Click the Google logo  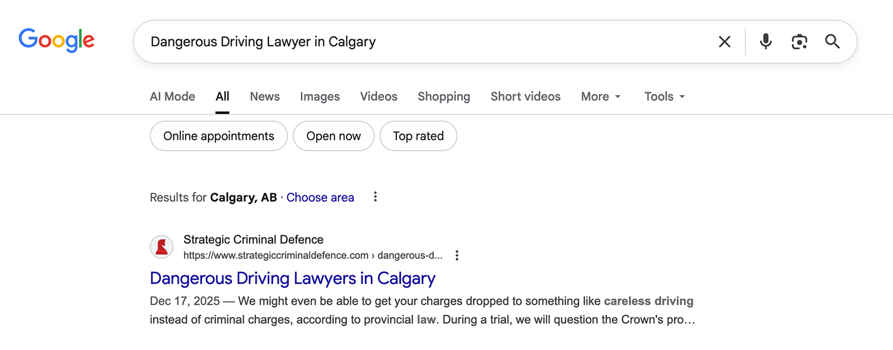click(x=57, y=40)
